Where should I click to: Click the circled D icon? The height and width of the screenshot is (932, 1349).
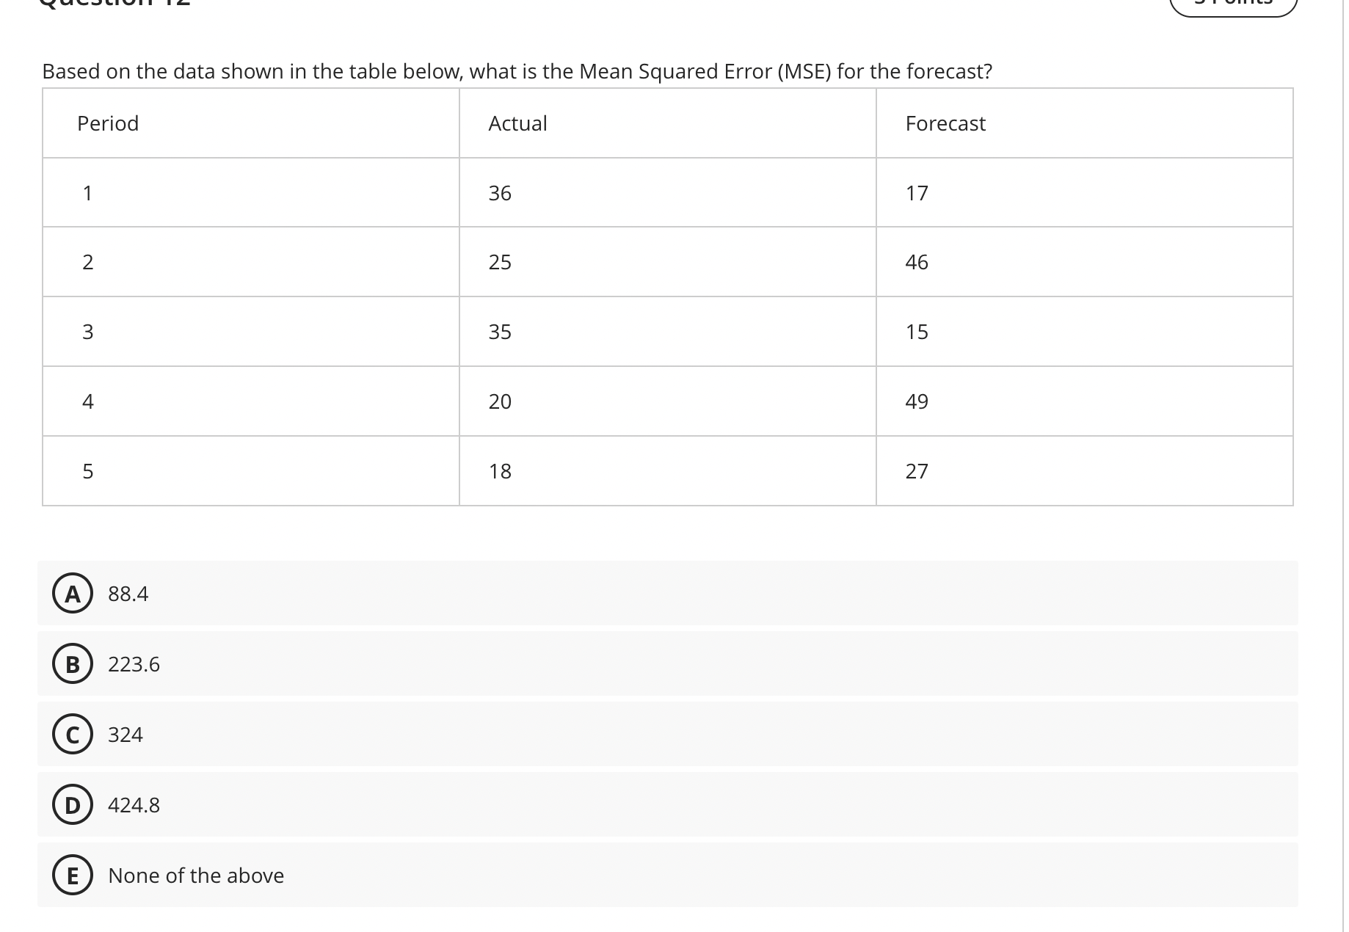pos(72,804)
